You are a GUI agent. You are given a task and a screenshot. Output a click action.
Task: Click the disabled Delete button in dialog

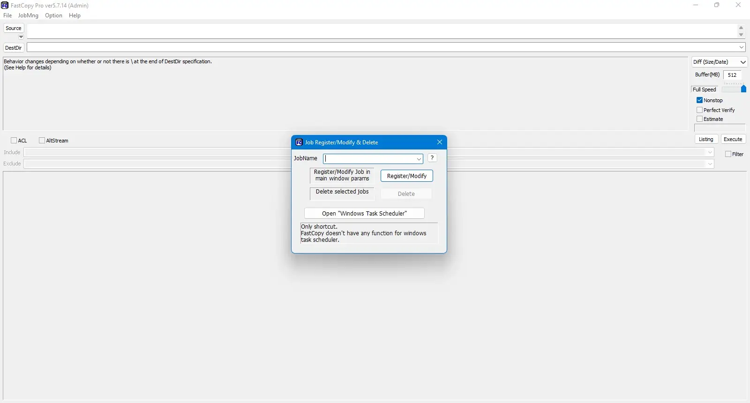(406, 194)
